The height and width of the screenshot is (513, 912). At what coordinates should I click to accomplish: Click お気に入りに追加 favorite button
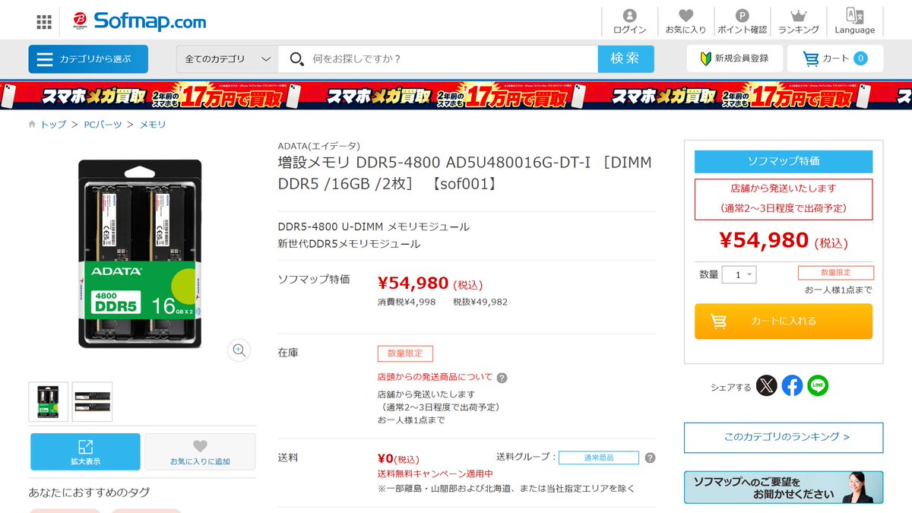coord(200,451)
